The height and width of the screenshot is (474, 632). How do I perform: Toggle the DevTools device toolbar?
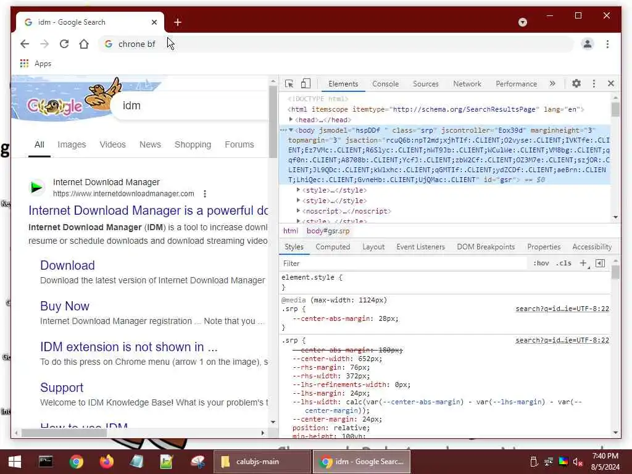click(x=306, y=83)
